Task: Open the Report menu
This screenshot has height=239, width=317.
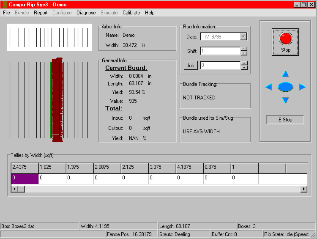Action: (41, 13)
